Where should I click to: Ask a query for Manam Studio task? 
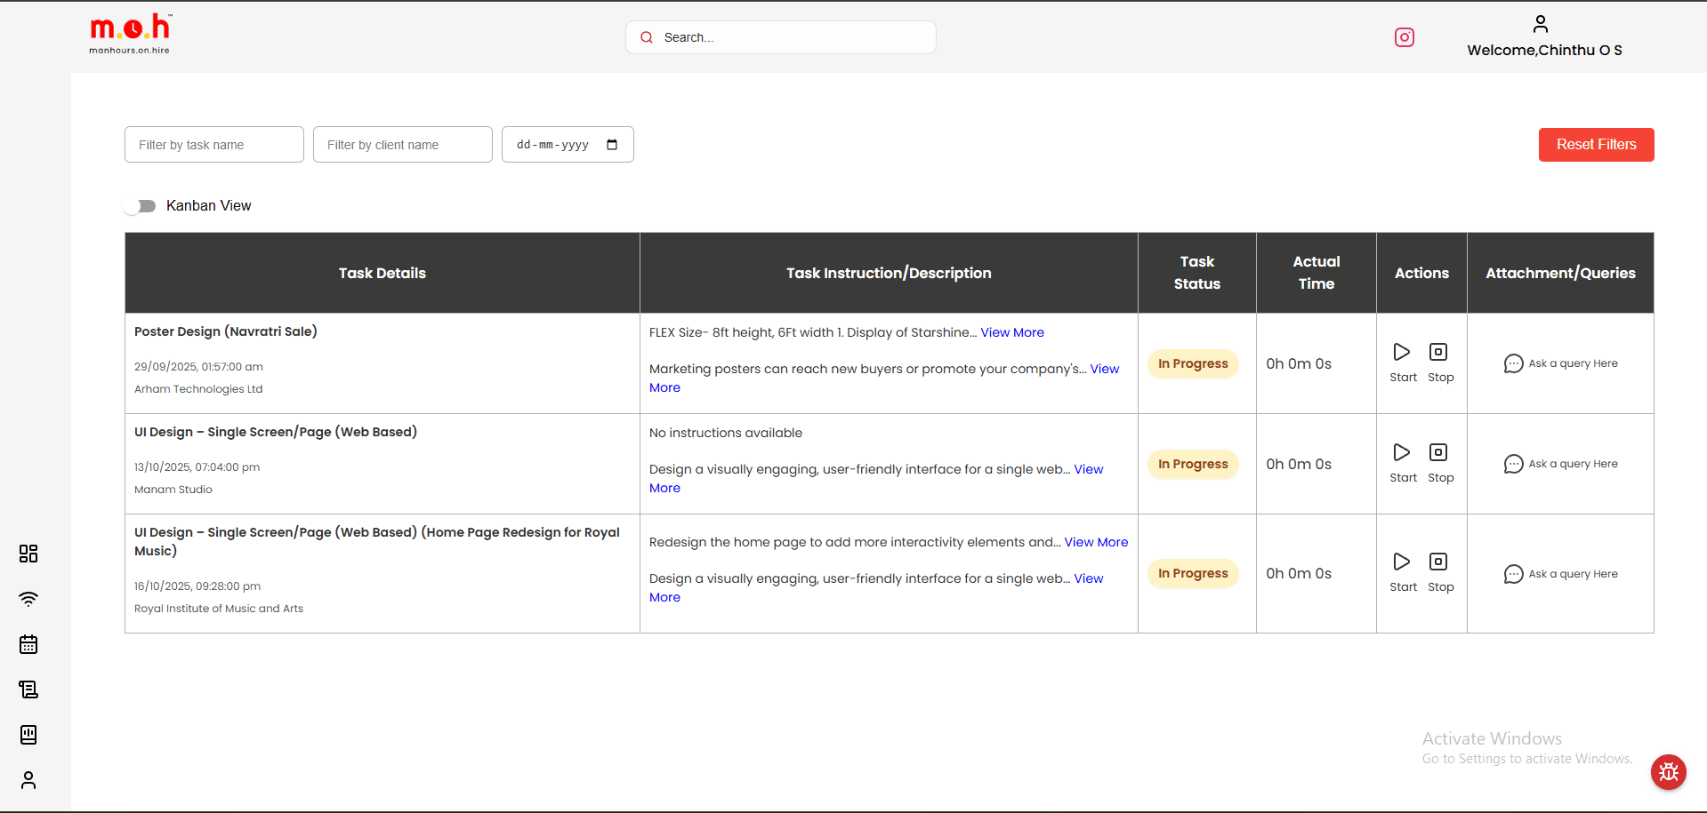click(1560, 464)
